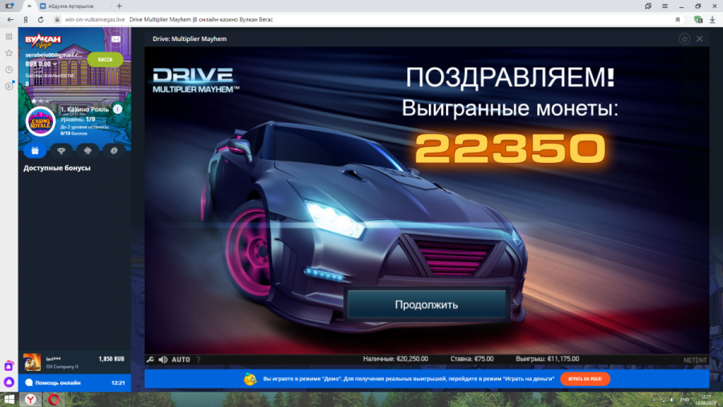Click the info icon beside Казино Рояль
The height and width of the screenshot is (407, 723).
click(117, 109)
